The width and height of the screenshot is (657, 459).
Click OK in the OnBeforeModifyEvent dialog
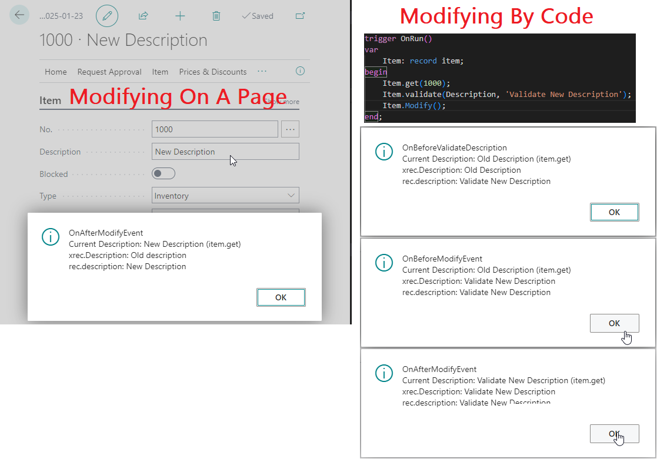[614, 323]
